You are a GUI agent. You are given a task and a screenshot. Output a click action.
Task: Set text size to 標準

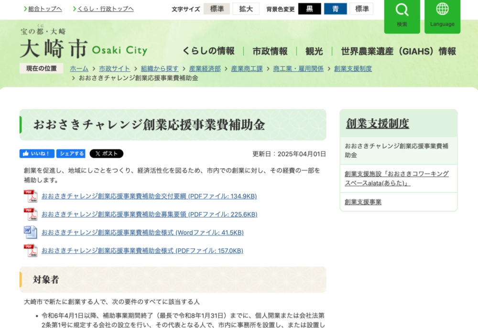(x=217, y=9)
